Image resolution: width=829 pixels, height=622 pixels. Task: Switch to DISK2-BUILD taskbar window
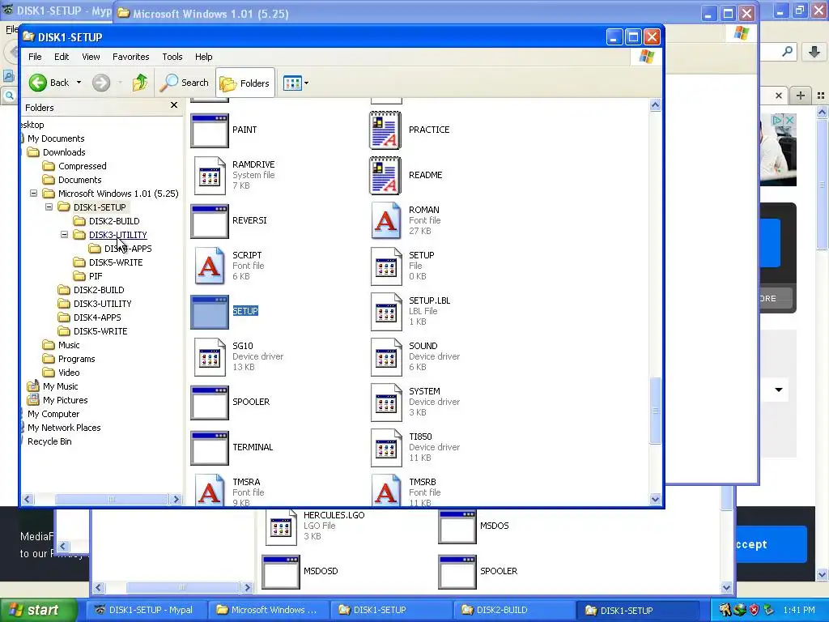click(512, 610)
